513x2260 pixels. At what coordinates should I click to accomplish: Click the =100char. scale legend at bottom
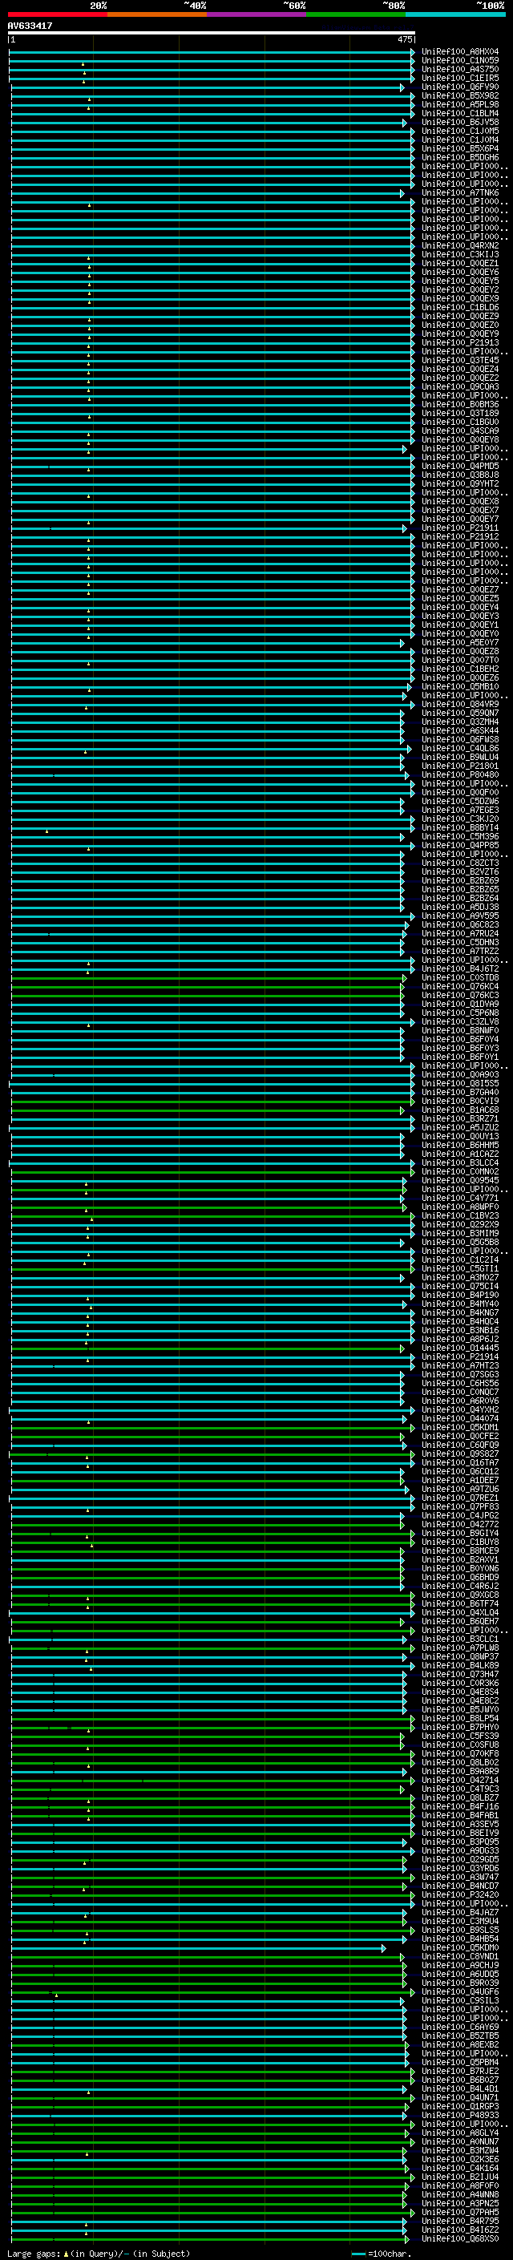[x=382, y=2254]
